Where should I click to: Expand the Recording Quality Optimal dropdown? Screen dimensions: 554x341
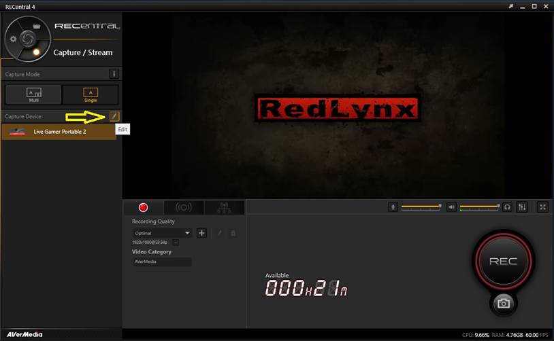[x=162, y=233]
